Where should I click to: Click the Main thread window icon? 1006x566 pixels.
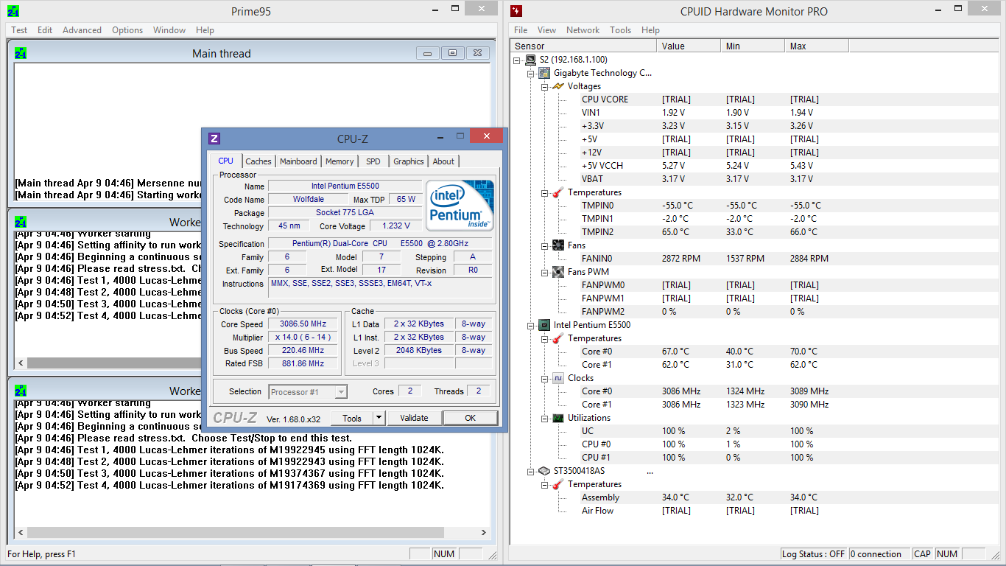pyautogui.click(x=21, y=53)
